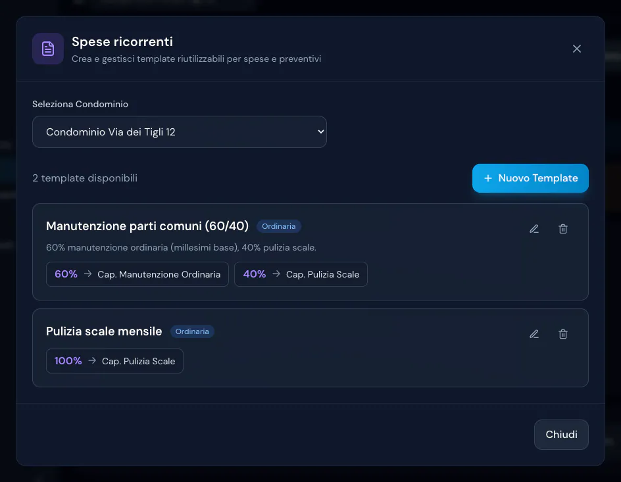This screenshot has width=621, height=482.
Task: Click the Ordinaria badge on Manutenzione template
Action: 279,226
